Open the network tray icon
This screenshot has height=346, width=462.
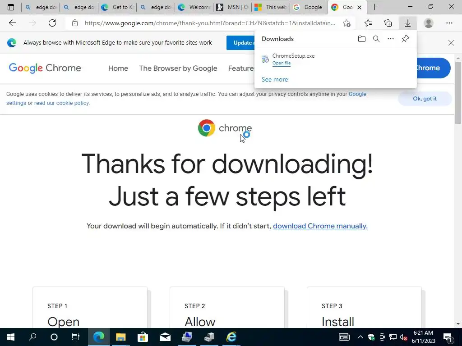[393, 337]
